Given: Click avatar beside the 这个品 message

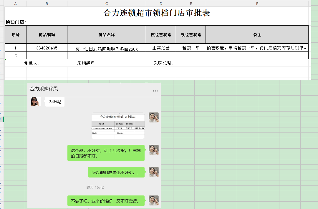Looking at the screenshot, I should coord(153,150).
